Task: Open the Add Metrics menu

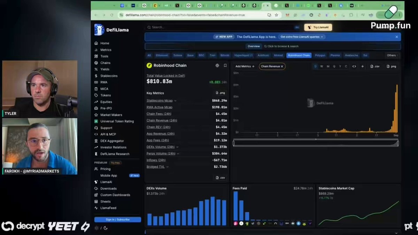Action: (x=245, y=66)
